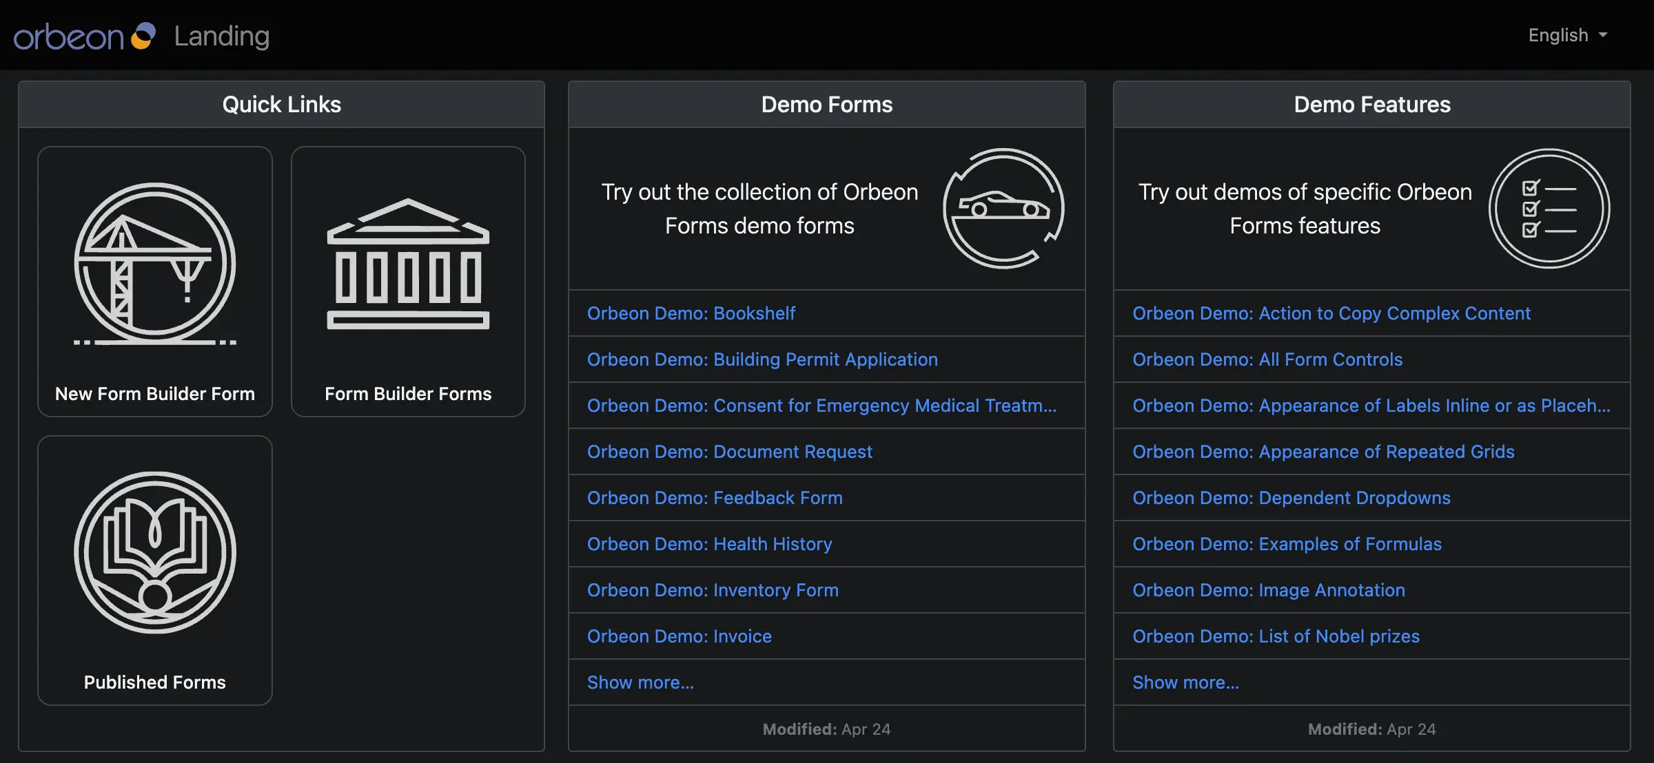Open Orbeon Demo: Inventory Form
The image size is (1654, 763).
(x=713, y=590)
